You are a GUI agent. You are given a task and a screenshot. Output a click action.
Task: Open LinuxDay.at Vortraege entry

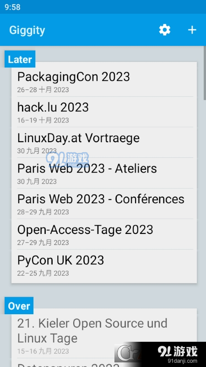(104, 143)
